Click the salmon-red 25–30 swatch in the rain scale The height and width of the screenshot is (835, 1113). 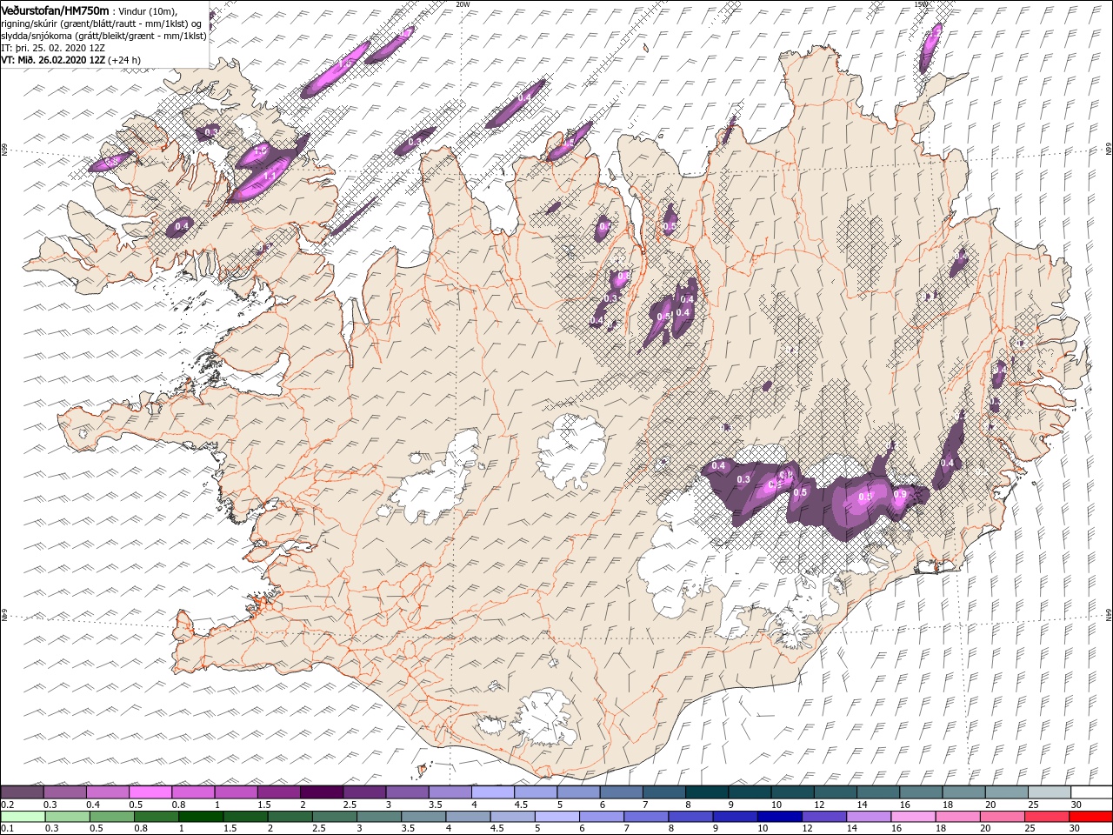1044,817
